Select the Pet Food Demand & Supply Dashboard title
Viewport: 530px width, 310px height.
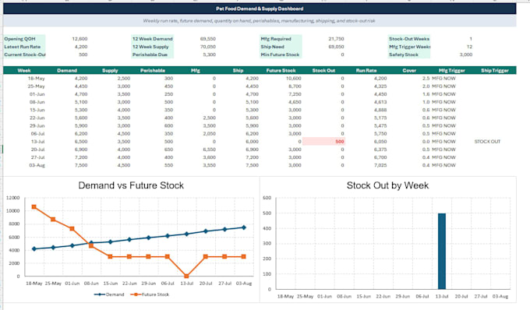[x=260, y=9]
